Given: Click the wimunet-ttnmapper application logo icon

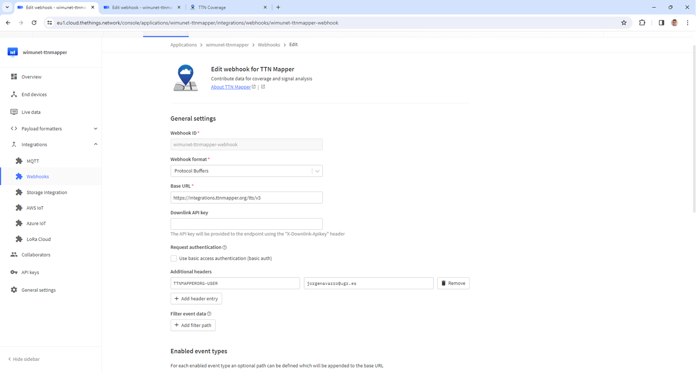Looking at the screenshot, I should [13, 52].
